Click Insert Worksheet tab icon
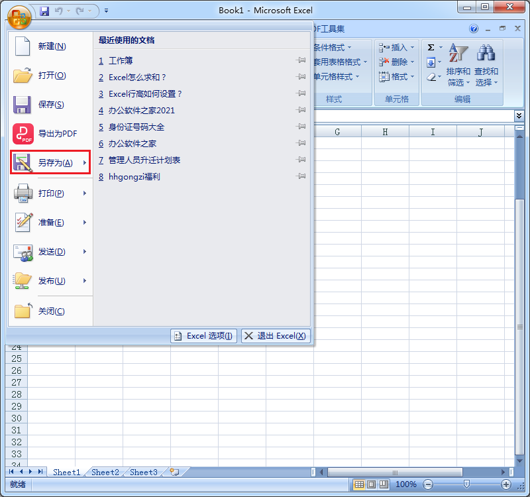 pos(174,472)
